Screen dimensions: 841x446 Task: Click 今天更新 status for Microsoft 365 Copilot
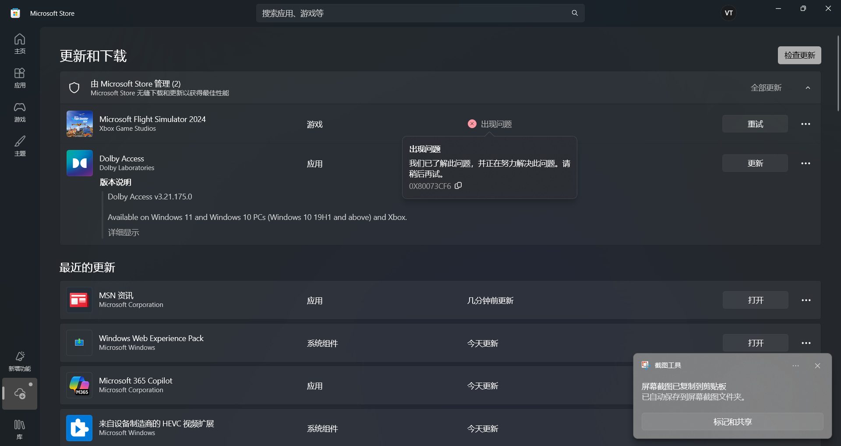[483, 386]
